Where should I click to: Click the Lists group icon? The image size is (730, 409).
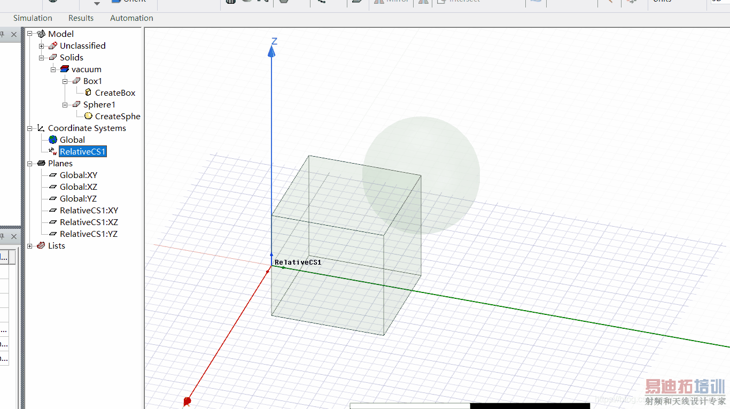[x=41, y=246]
